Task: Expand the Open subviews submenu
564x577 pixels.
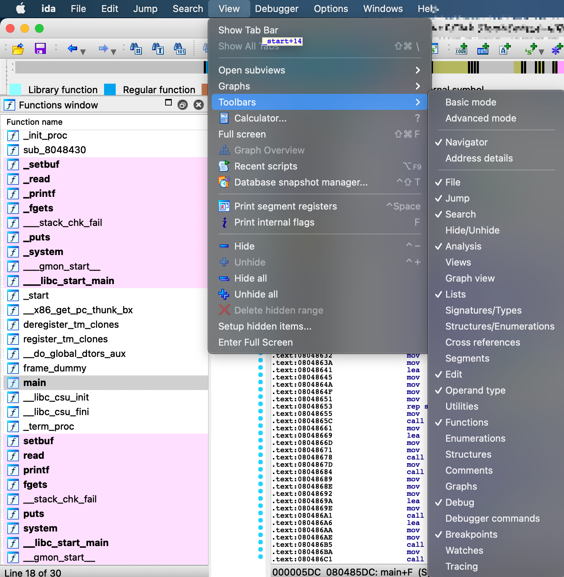Action: pyautogui.click(x=319, y=70)
